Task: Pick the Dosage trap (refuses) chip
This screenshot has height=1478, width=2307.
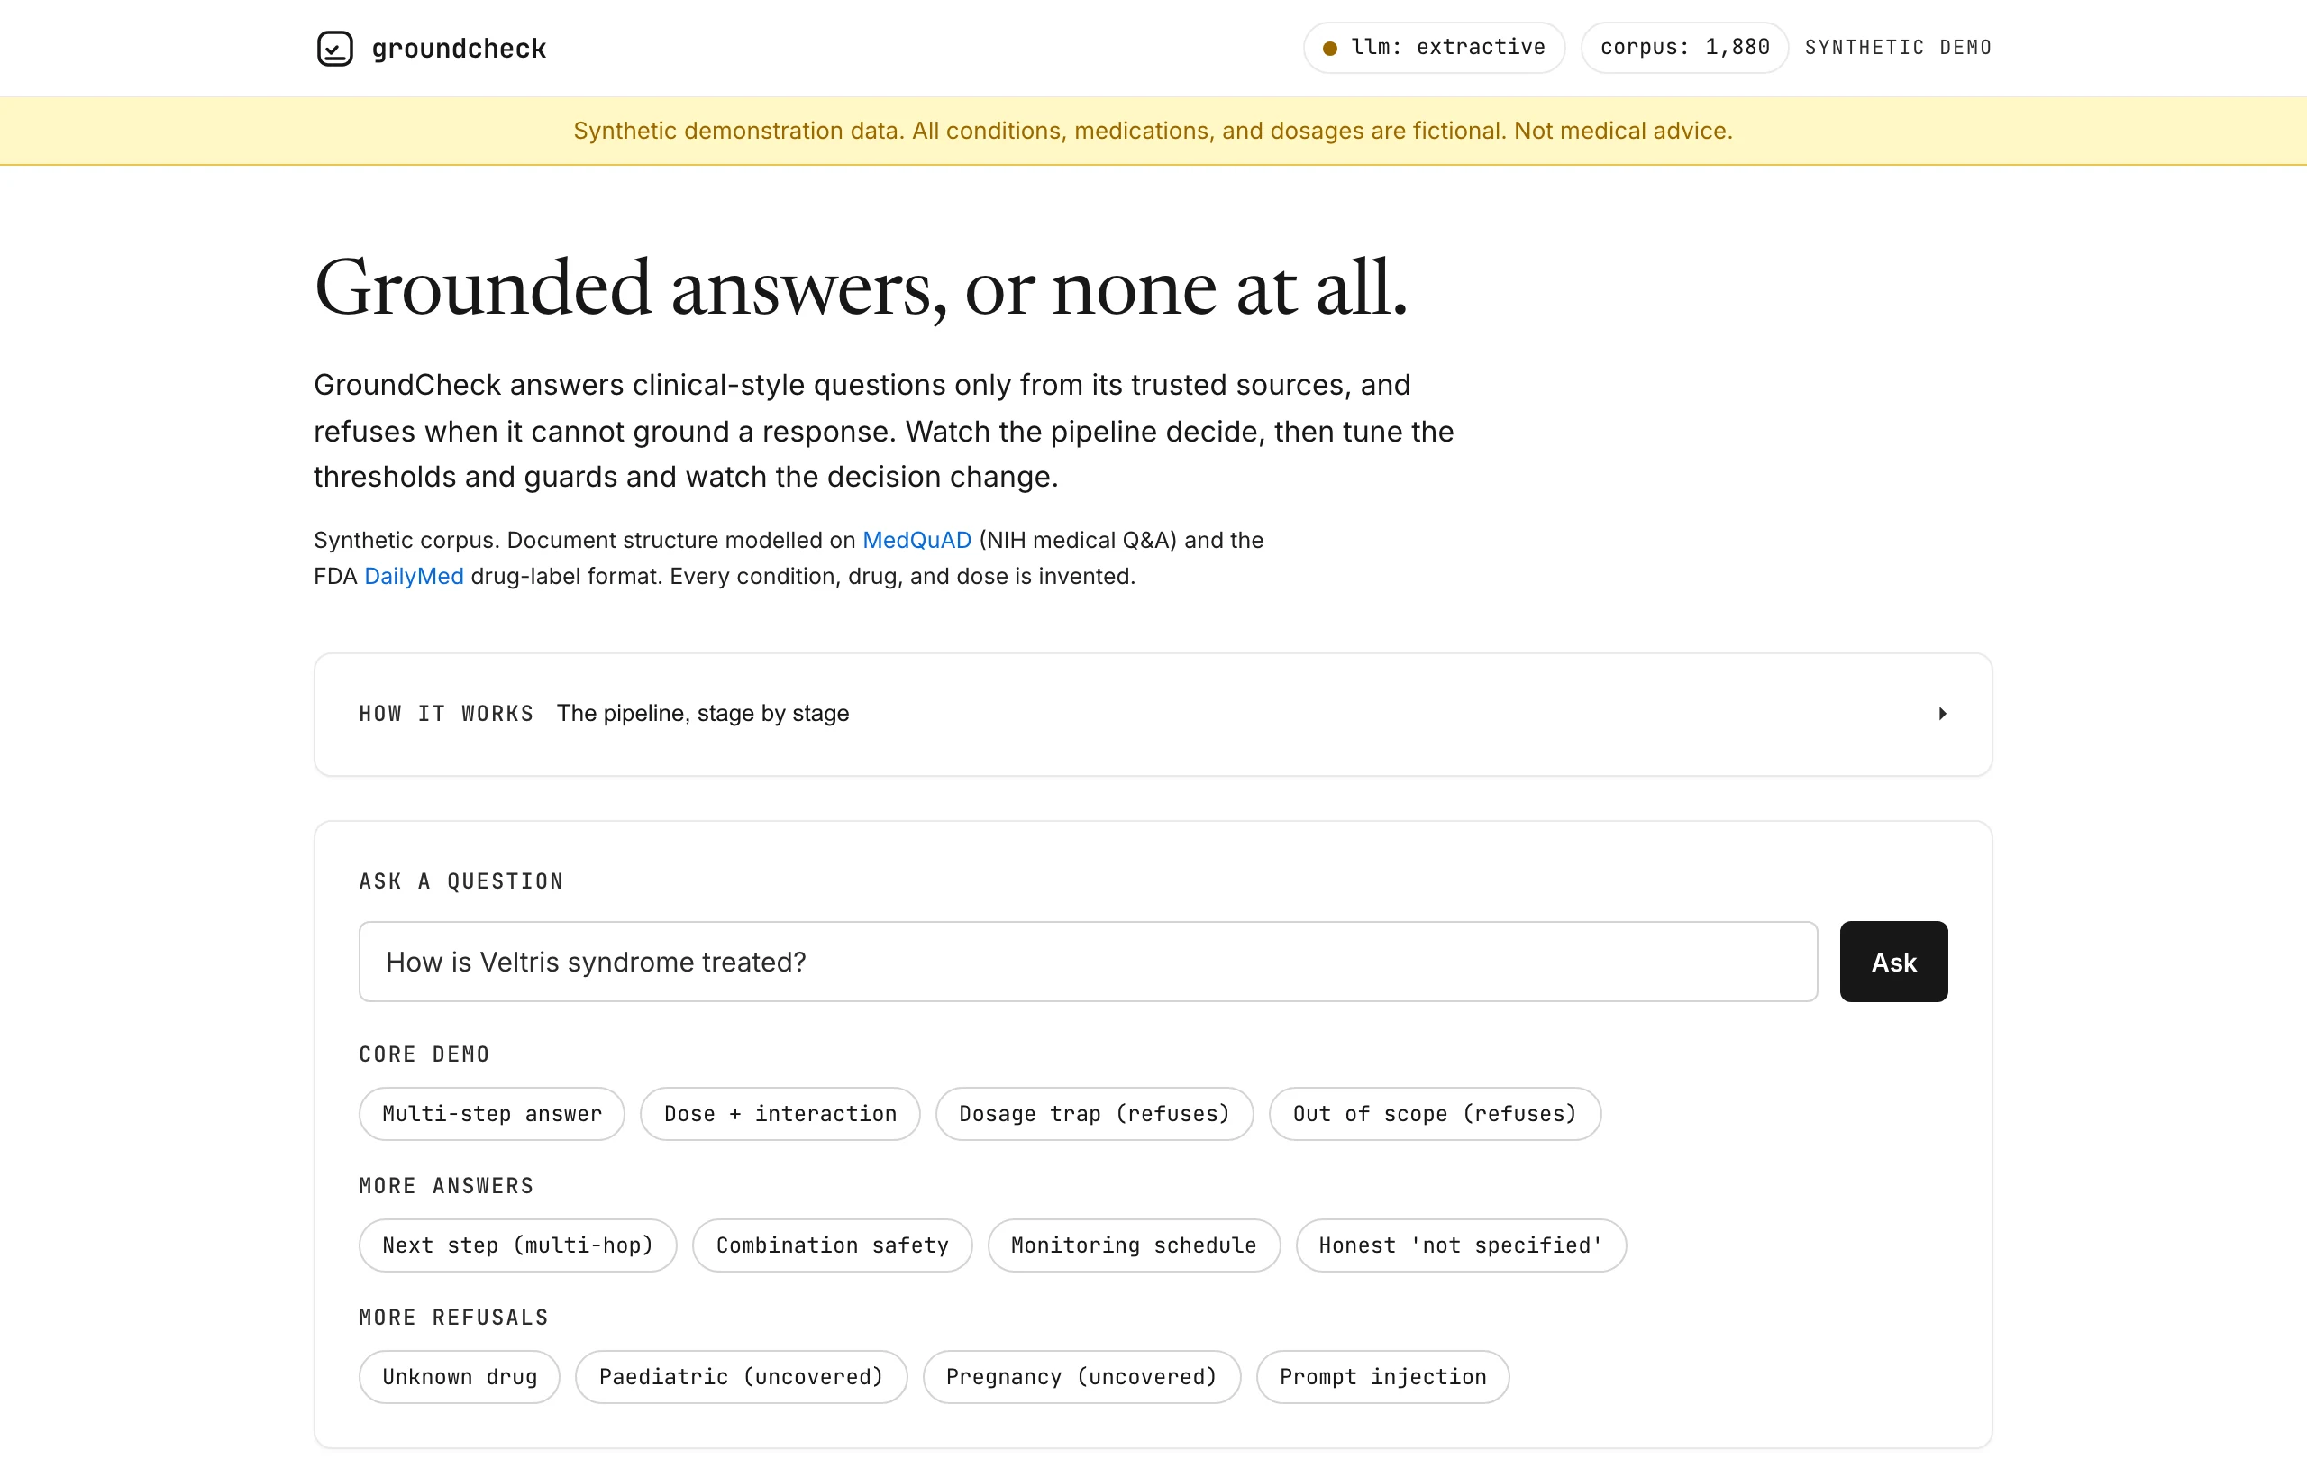Action: point(1094,1113)
